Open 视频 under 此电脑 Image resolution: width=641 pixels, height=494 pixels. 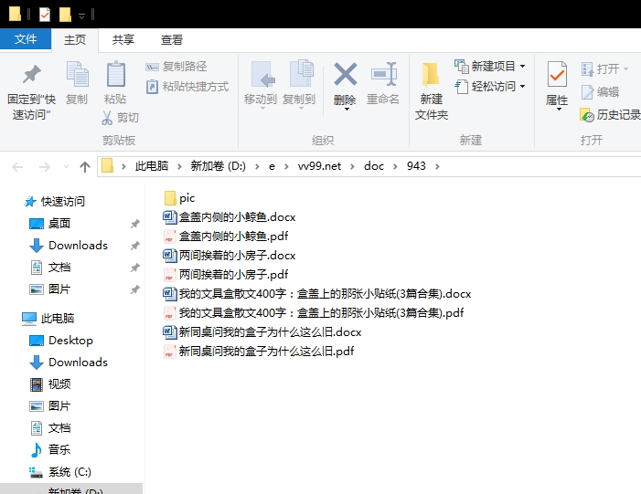click(49, 384)
